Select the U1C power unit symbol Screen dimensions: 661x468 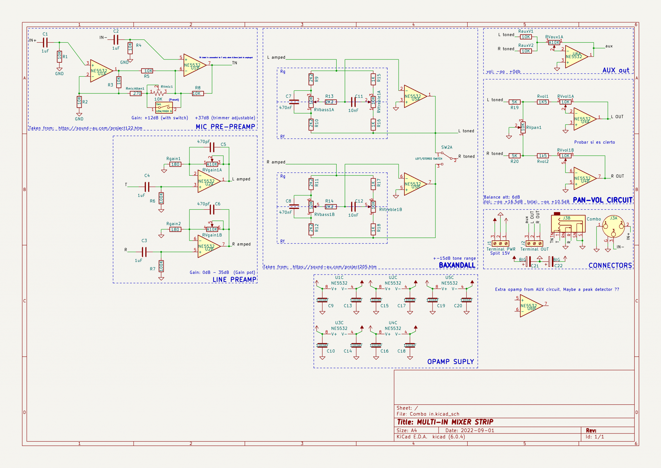click(339, 288)
